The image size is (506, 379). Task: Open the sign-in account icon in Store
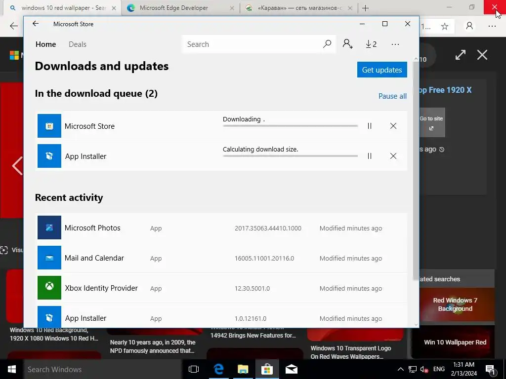(x=347, y=44)
